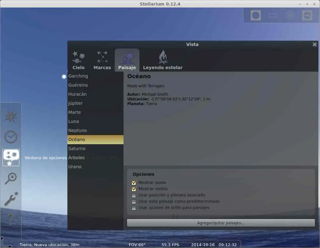Select the highlighted Océano landscape
This screenshot has width=320, height=248.
pyautogui.click(x=95, y=139)
